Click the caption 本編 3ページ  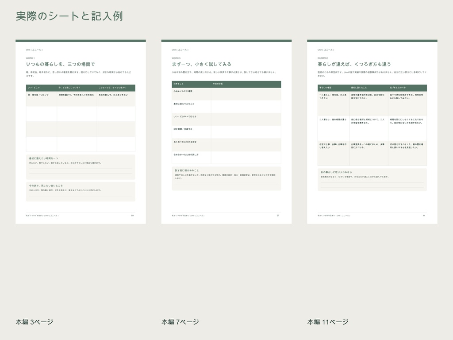(35, 322)
